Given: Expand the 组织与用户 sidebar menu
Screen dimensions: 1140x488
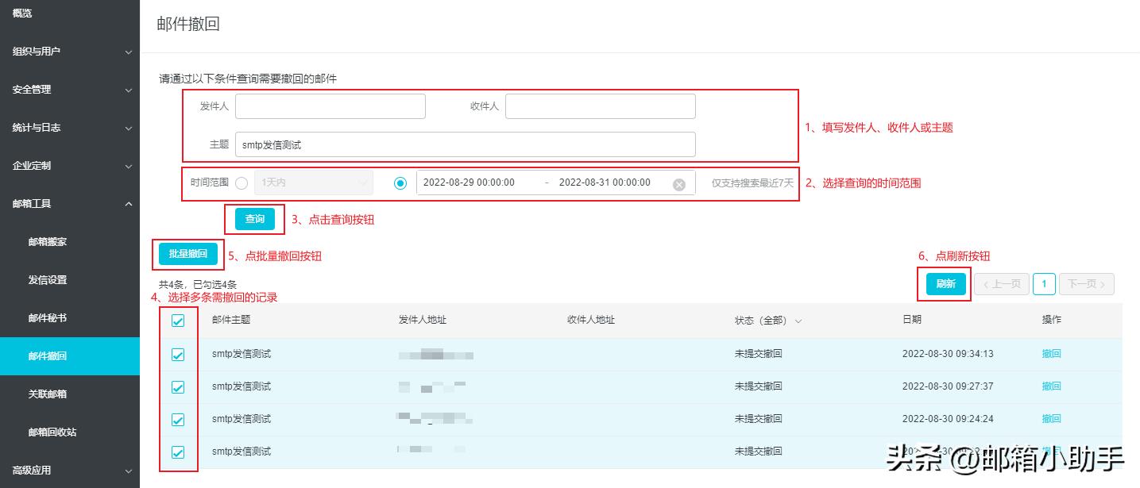Looking at the screenshot, I should (x=70, y=52).
